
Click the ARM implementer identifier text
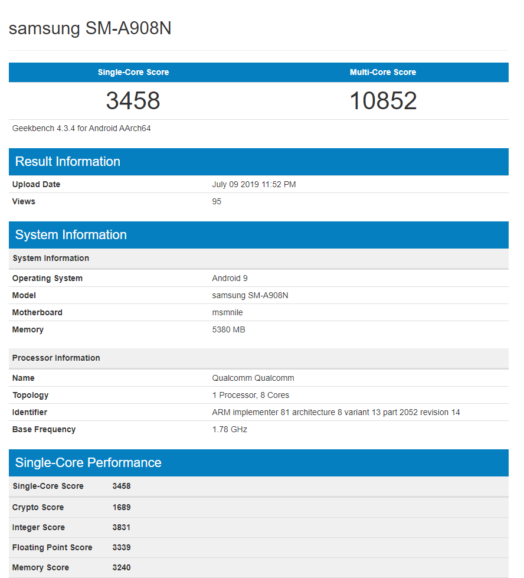336,412
